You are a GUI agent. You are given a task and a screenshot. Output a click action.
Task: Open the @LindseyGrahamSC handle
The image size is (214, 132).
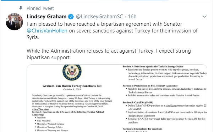[x=99, y=17]
